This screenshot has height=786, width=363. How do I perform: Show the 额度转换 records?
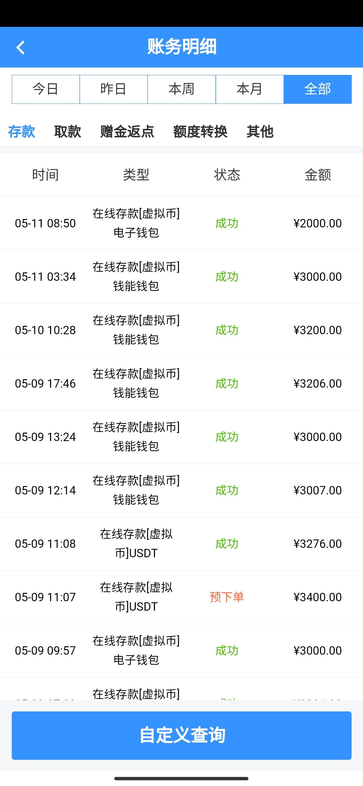(x=200, y=131)
